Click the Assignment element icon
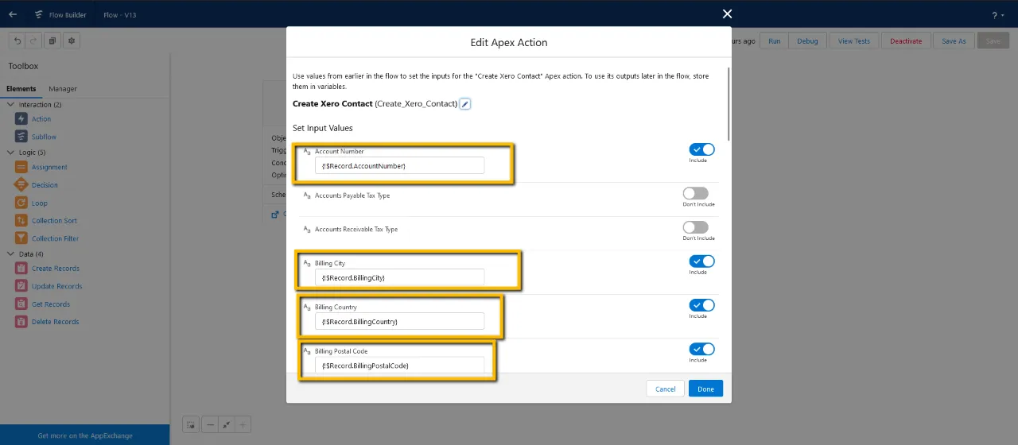Screen dimensions: 1018x445 21,167
